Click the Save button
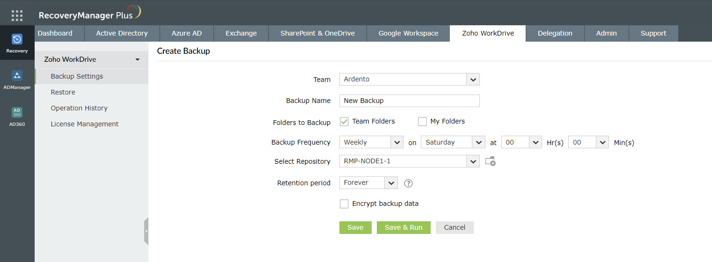This screenshot has height=262, width=712. tap(355, 227)
